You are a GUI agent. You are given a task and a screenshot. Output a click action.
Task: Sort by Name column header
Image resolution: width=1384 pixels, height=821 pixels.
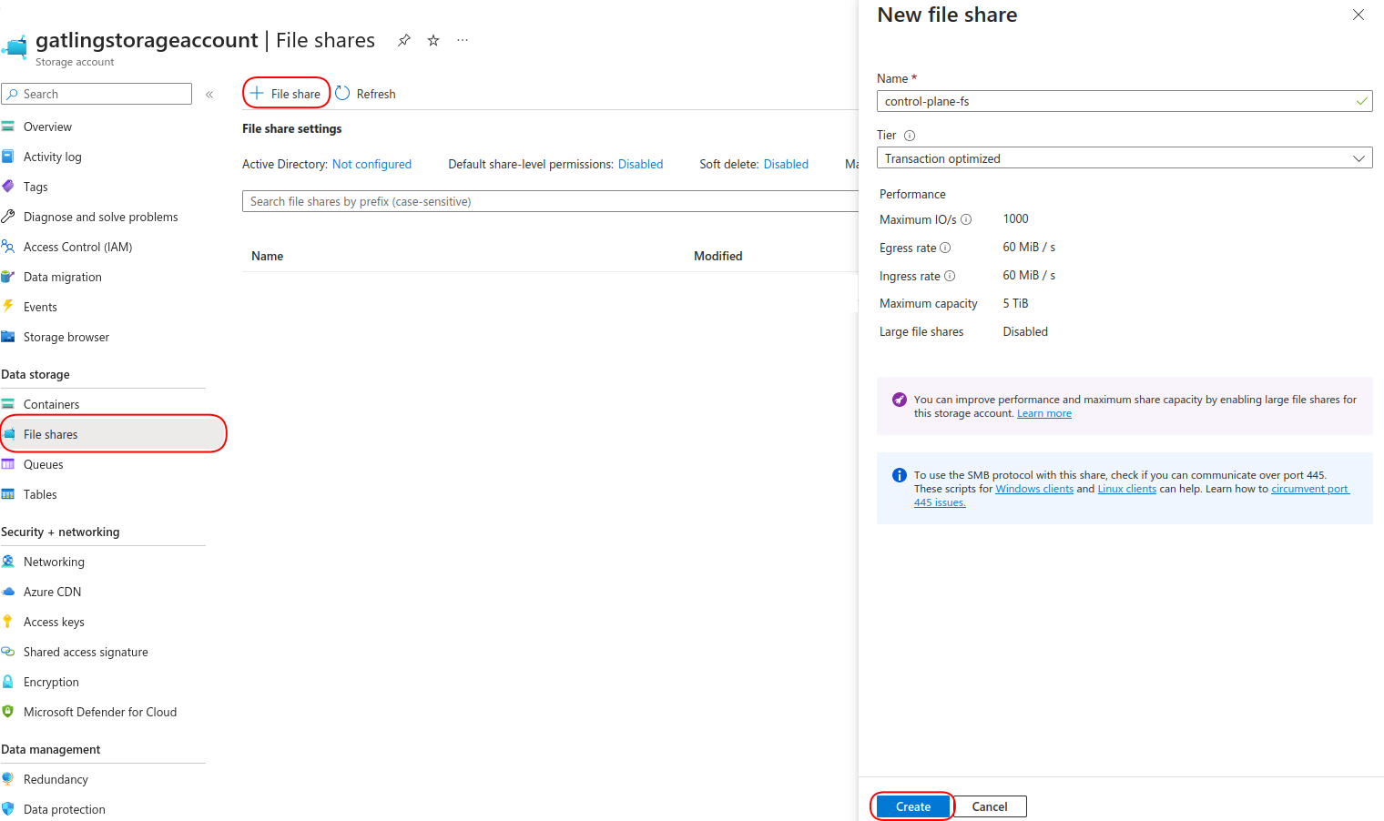tap(268, 256)
